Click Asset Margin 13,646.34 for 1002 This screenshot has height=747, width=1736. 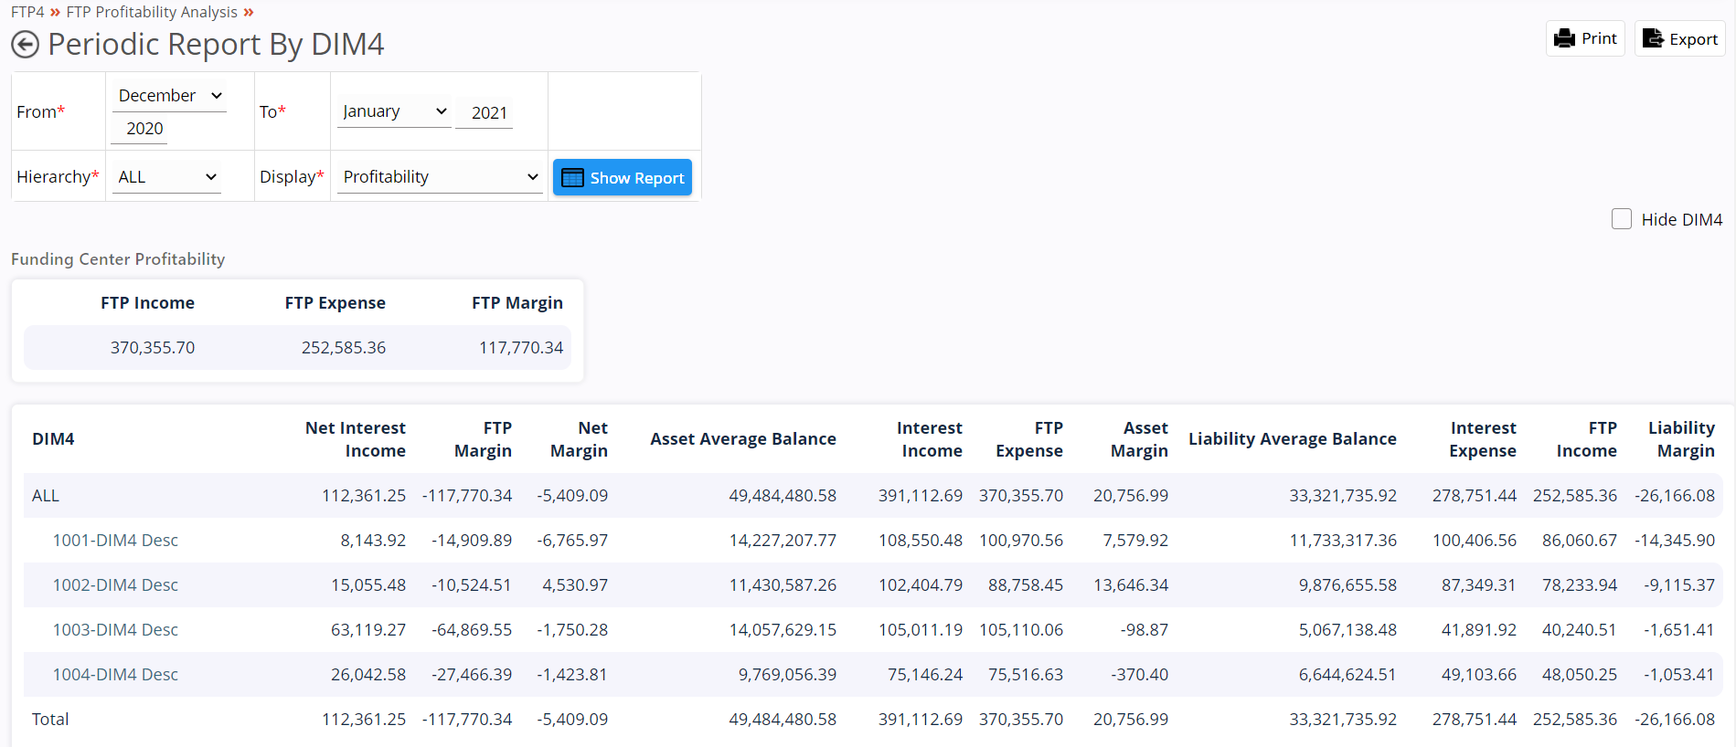(1131, 585)
